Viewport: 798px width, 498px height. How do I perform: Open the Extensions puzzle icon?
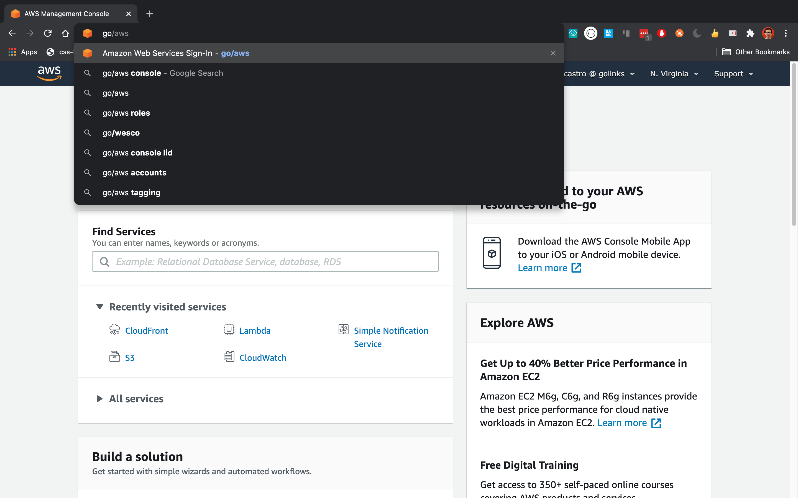[x=750, y=33]
